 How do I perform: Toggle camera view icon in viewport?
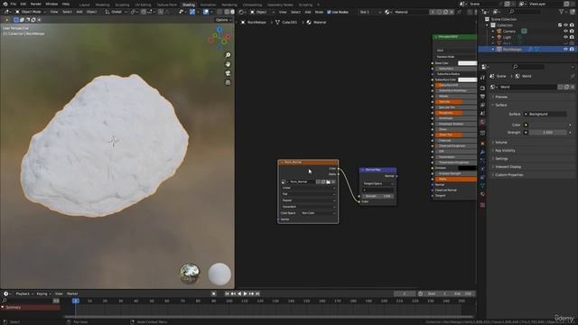point(228,73)
